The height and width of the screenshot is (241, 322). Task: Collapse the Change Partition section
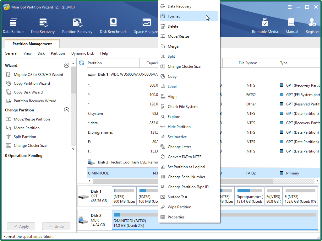(x=67, y=110)
